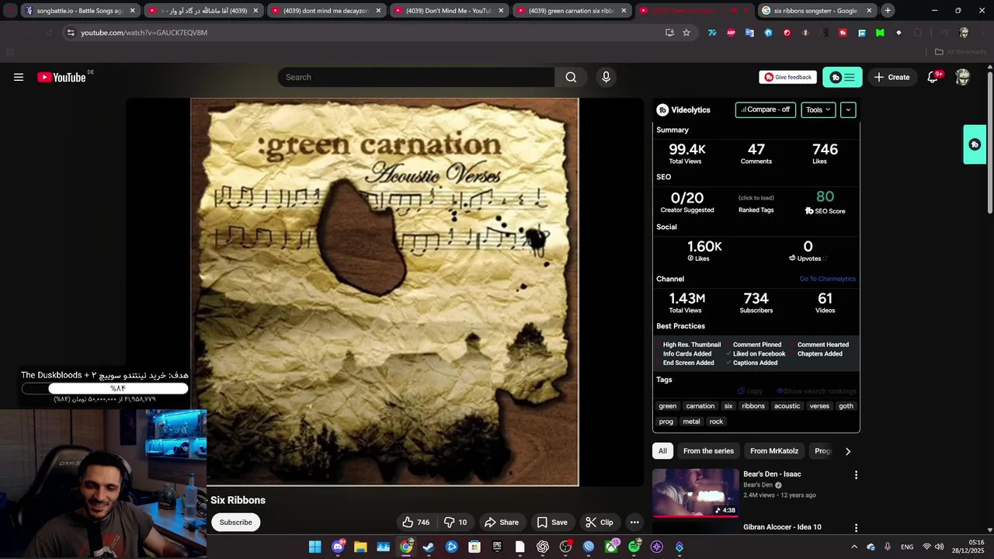Show more filter chips with right arrow

click(x=847, y=451)
